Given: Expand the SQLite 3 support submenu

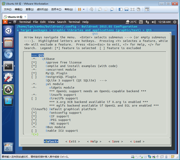Looking at the screenshot, I should pos(76,80).
